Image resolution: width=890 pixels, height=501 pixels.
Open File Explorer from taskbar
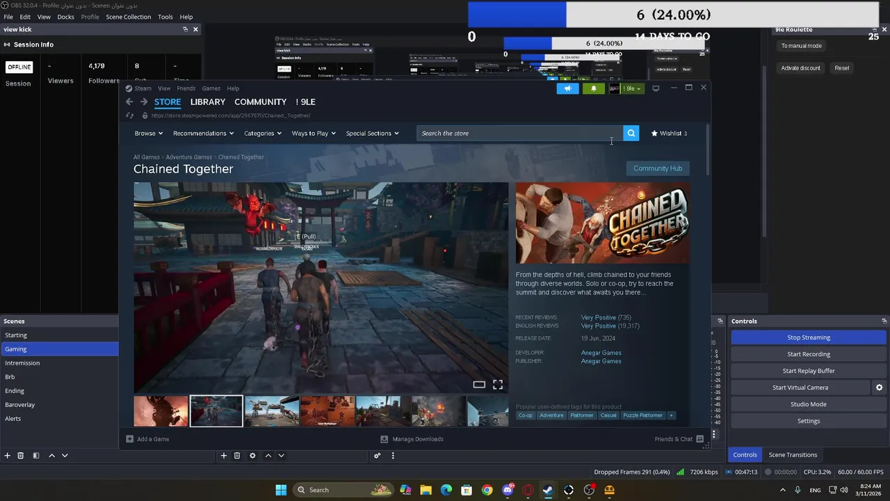pos(426,490)
